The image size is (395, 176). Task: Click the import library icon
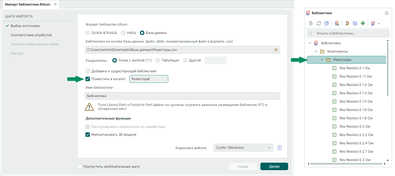373,24
